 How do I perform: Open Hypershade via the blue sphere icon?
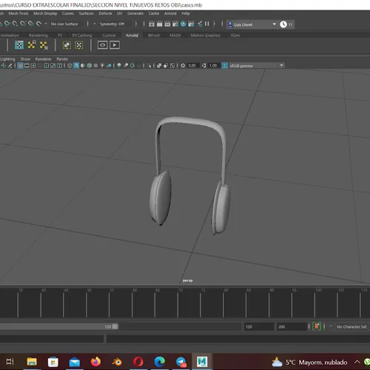(x=184, y=24)
